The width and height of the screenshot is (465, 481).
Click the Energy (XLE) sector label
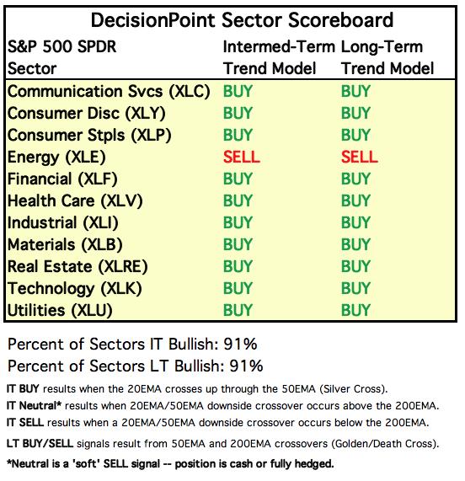tap(56, 158)
